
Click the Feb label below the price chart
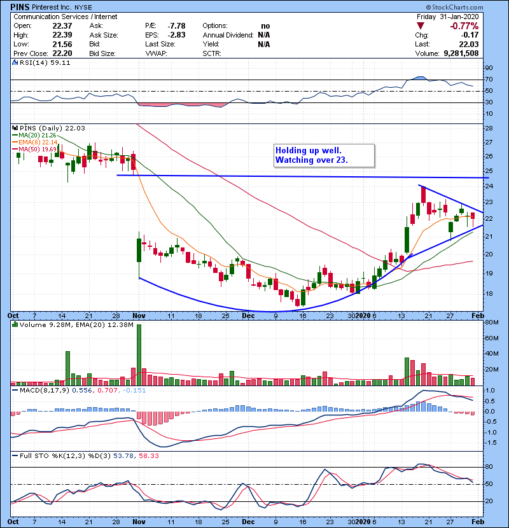tap(478, 316)
